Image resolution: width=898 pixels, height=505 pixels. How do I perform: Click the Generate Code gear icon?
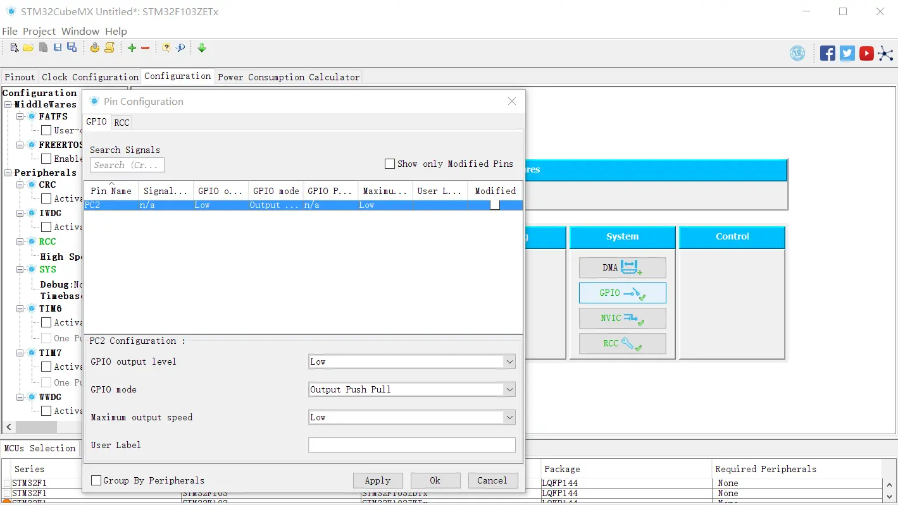click(95, 47)
